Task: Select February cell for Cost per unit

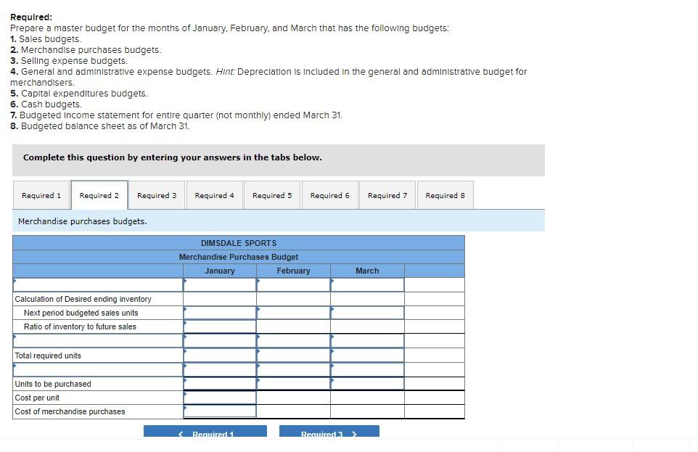Action: coord(293,398)
